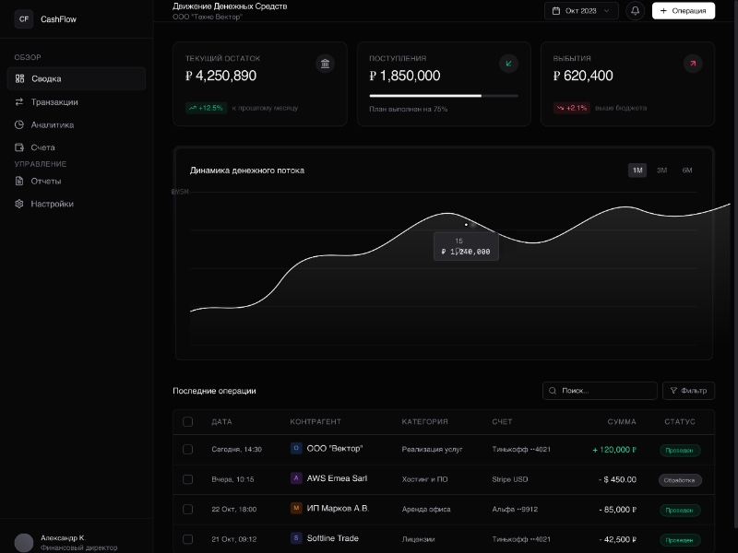This screenshot has width=738, height=553.
Task: Switch chart range to 3M
Action: point(661,171)
